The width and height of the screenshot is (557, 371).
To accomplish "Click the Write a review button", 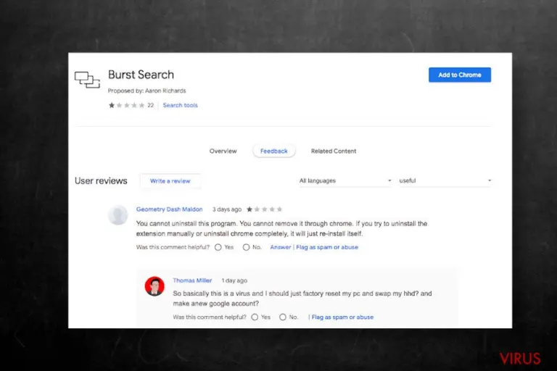I will click(x=170, y=181).
